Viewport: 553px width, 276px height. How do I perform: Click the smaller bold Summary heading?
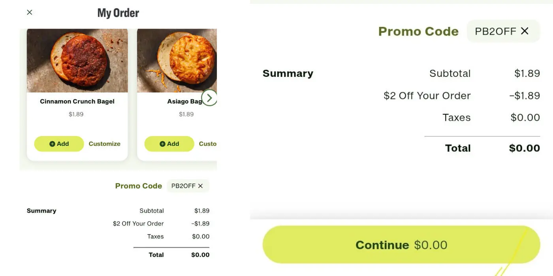[41, 211]
